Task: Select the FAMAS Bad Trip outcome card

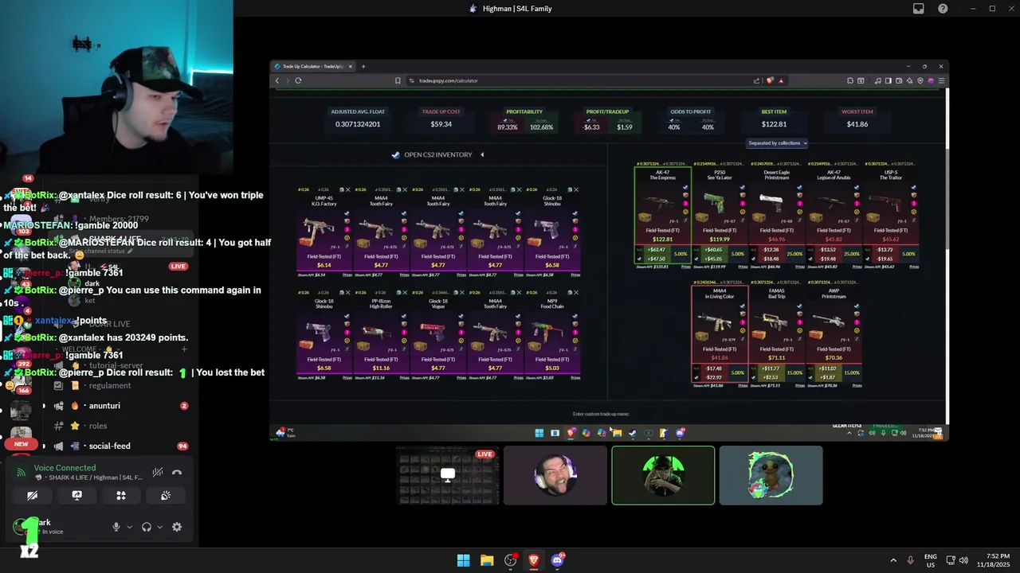Action: 776,333
